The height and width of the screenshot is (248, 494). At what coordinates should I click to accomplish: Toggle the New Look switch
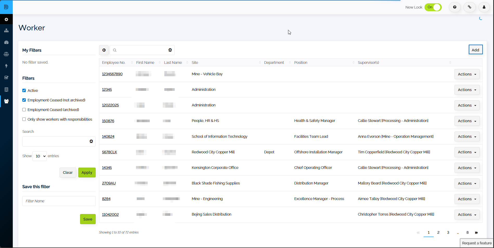tap(433, 7)
